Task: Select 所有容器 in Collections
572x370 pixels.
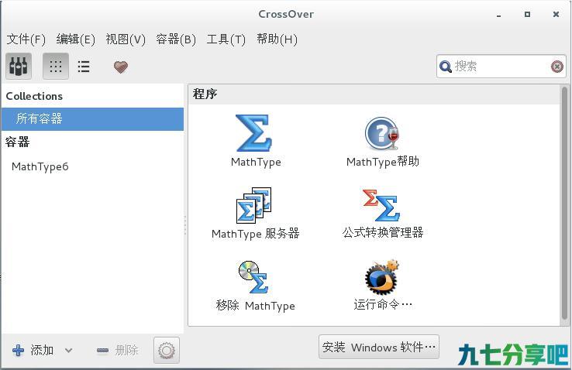Action: click(92, 119)
